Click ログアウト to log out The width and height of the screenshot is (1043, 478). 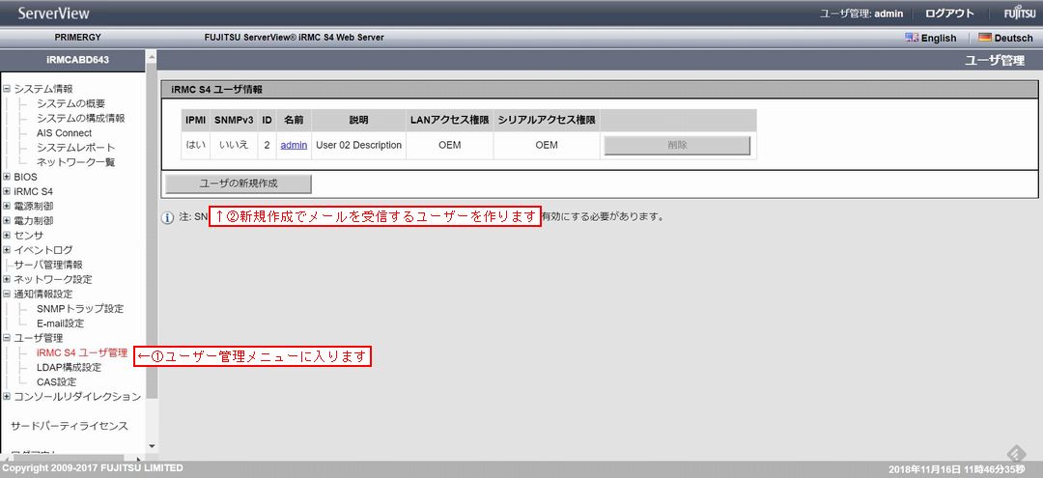(949, 14)
